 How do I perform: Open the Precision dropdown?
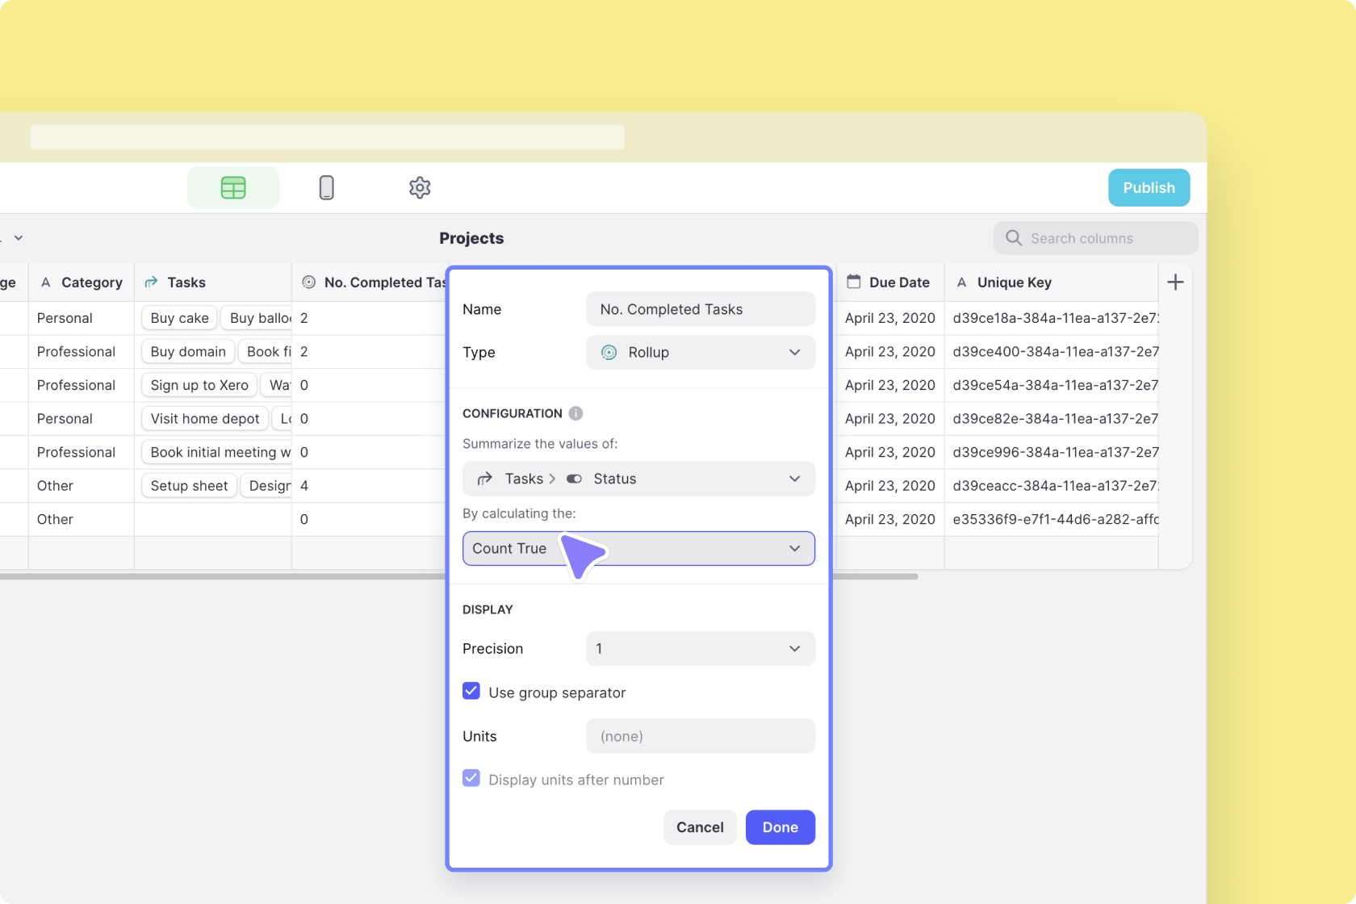(700, 648)
